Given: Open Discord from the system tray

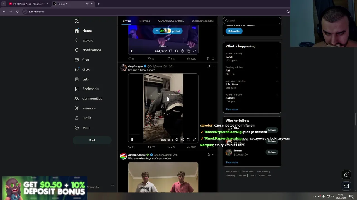Looking at the screenshot, I should (319, 196).
